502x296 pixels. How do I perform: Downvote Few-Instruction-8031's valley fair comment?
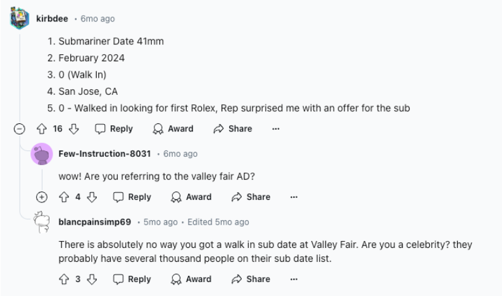92,197
